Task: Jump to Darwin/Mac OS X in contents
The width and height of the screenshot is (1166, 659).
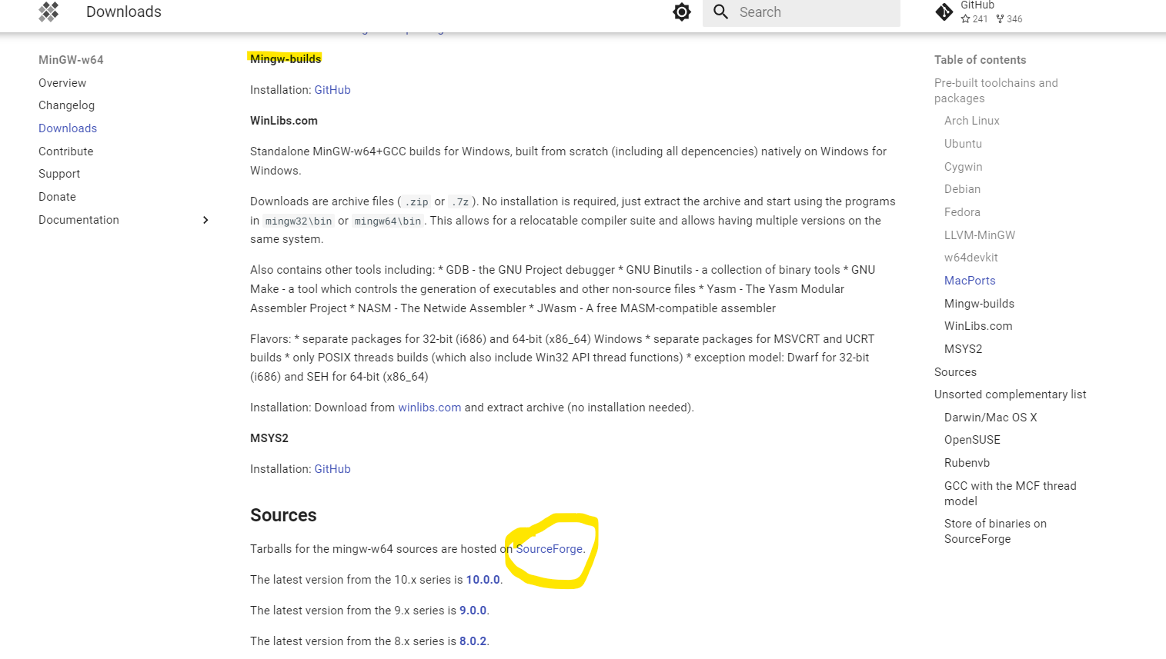Action: pyautogui.click(x=991, y=418)
